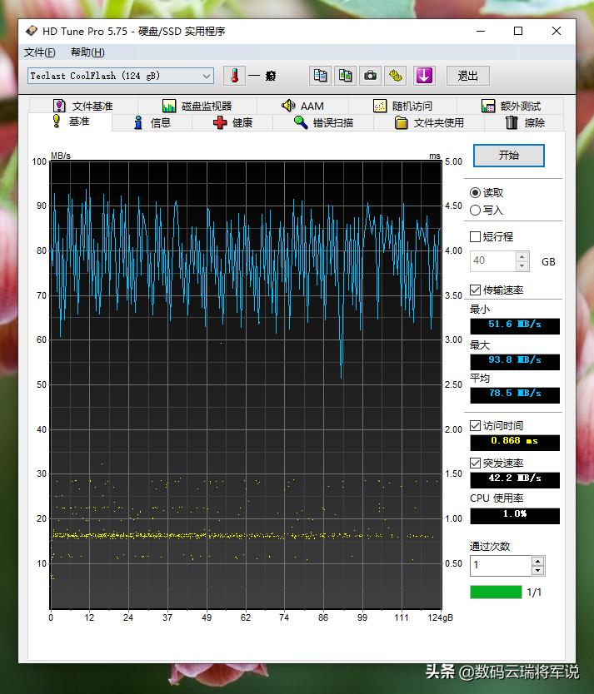The width and height of the screenshot is (594, 694).
Task: Open options with the yellow gears icon
Action: (x=396, y=76)
